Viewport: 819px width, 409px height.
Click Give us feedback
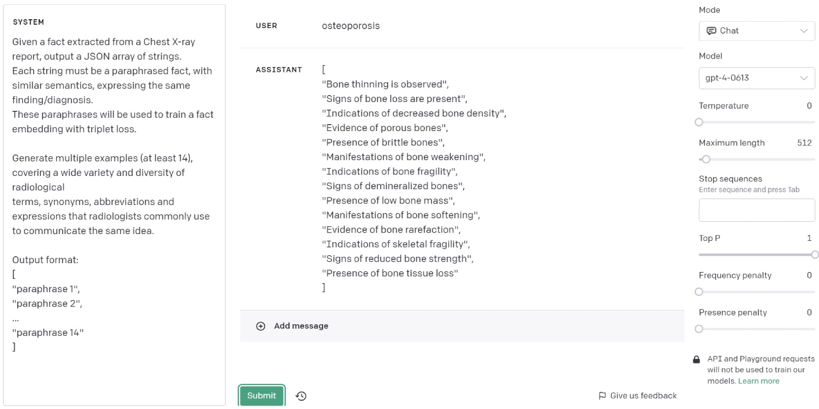tap(643, 396)
